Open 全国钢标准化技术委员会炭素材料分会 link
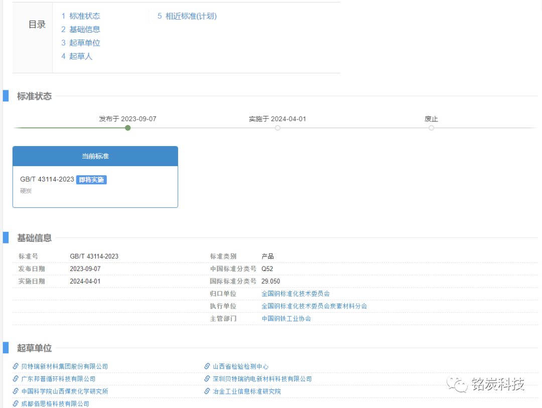The width and height of the screenshot is (542, 408). tap(314, 306)
